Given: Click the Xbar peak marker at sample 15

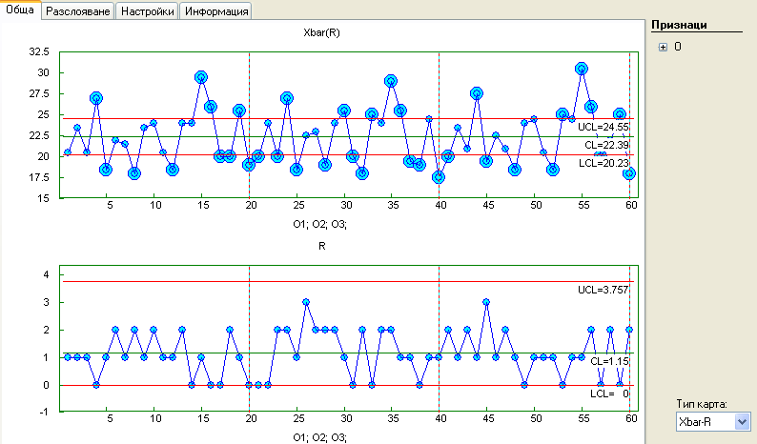Looking at the screenshot, I should point(201,77).
